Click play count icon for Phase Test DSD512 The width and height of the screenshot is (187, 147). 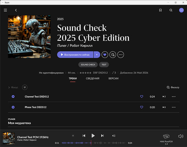pos(164,107)
